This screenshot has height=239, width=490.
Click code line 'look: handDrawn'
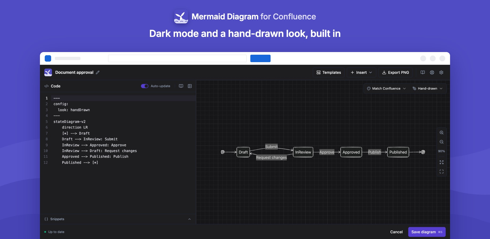74,110
